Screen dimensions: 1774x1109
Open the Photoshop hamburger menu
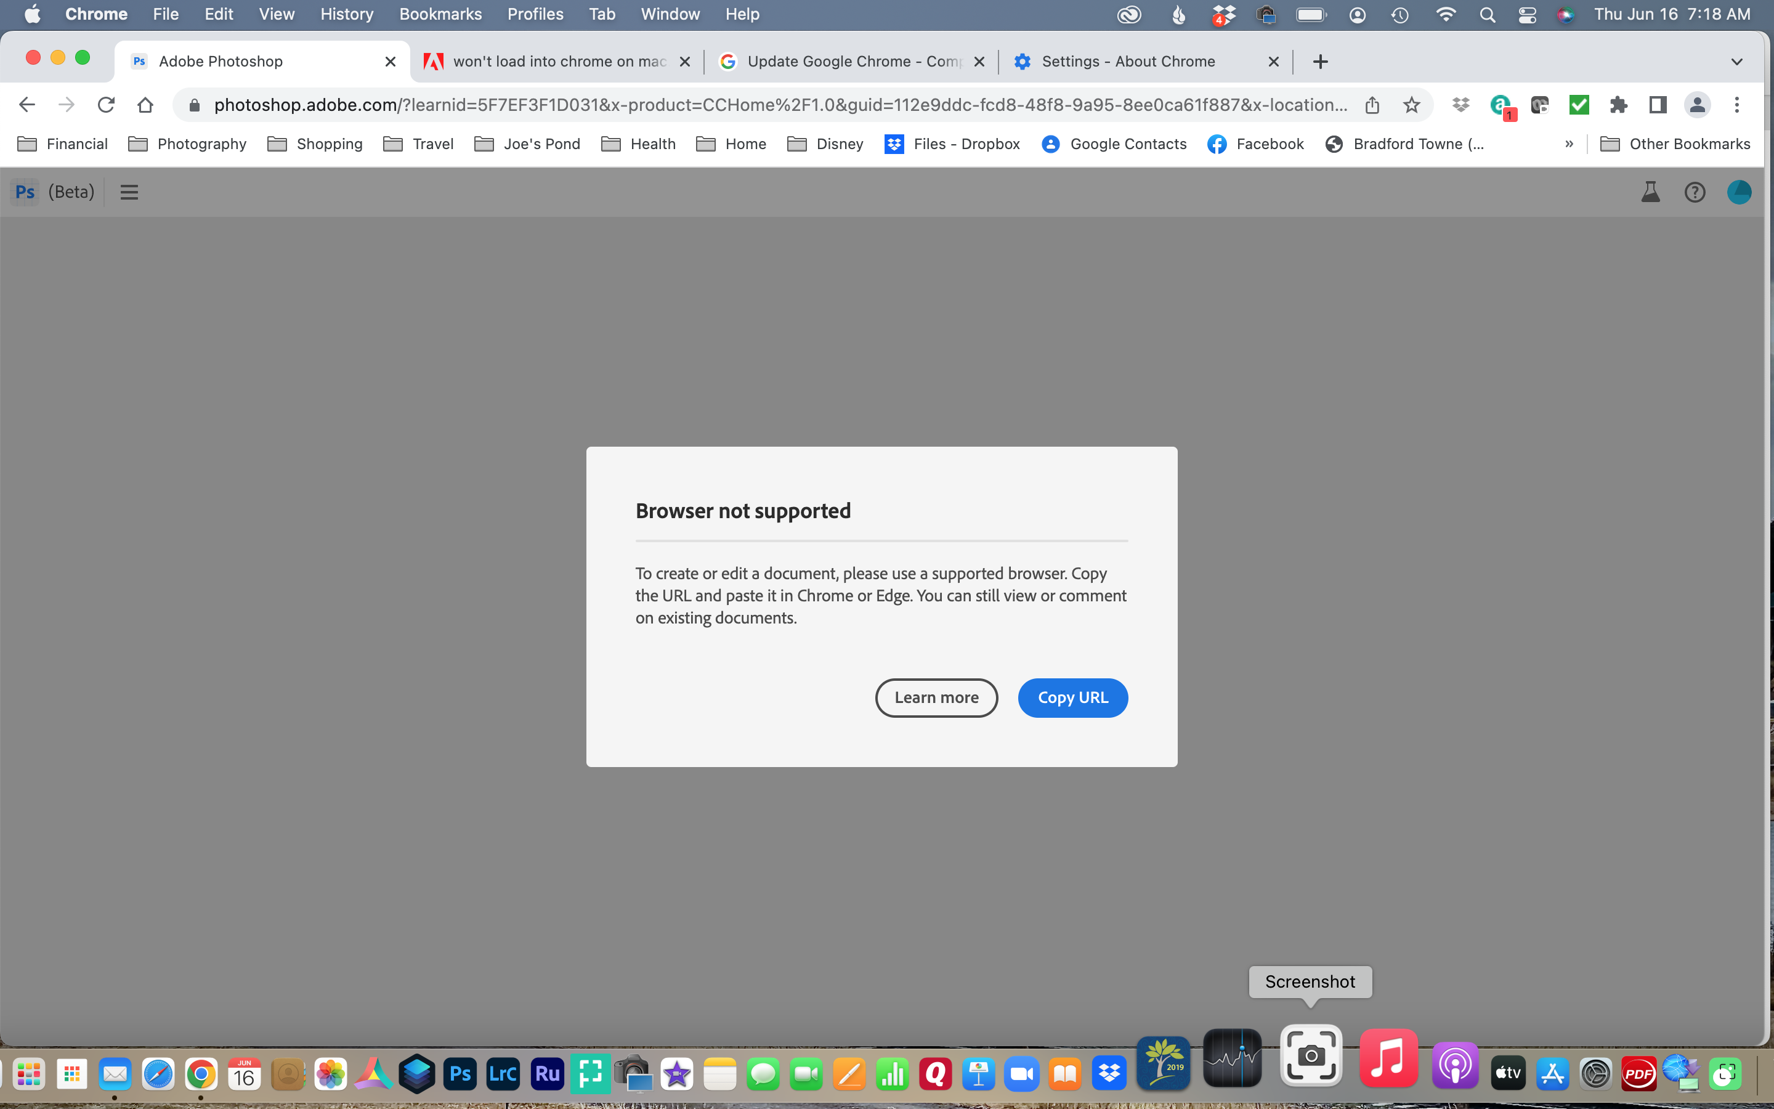129,192
